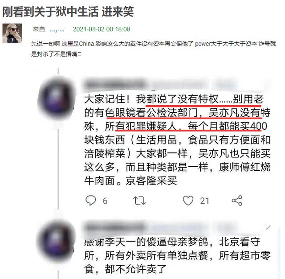Open the blurred author username link

57,29
